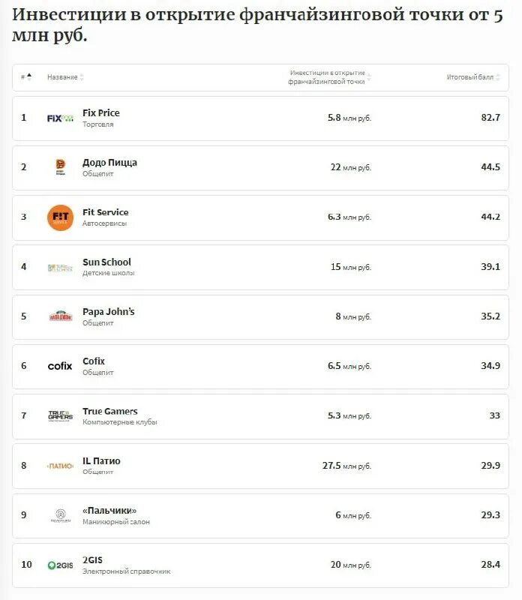Click the «Пальчики» salon logo icon
This screenshot has height=600, width=522.
point(61,515)
